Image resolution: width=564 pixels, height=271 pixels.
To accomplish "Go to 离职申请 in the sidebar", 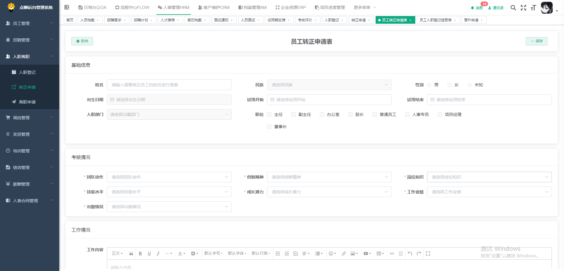I will [30, 102].
